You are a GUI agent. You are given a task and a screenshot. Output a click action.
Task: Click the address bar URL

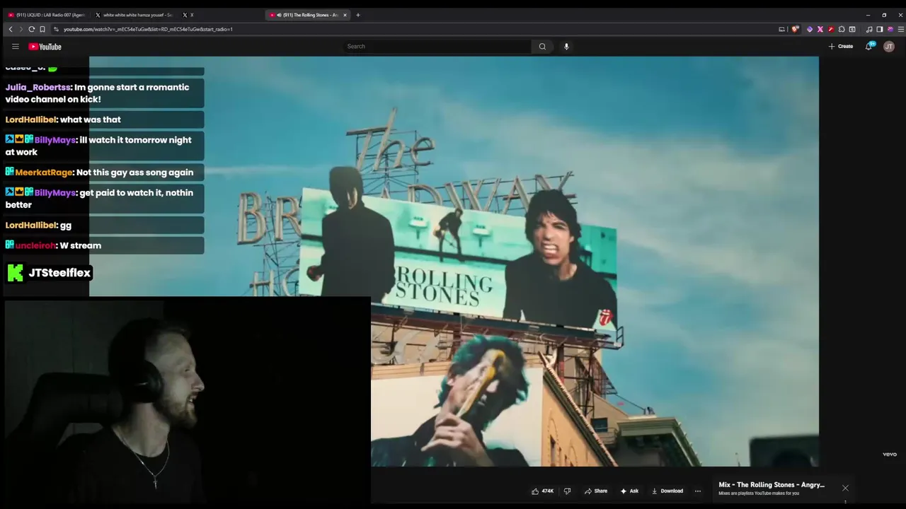pyautogui.click(x=148, y=29)
